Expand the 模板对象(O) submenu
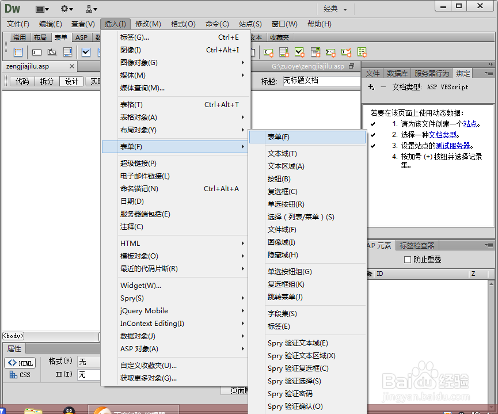498x414 pixels. (x=174, y=256)
